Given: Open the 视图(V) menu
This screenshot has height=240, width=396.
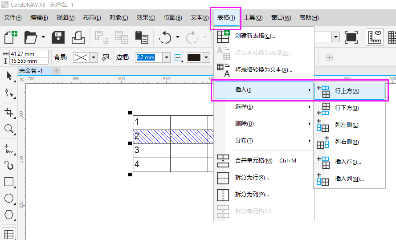Looking at the screenshot, I should [65, 18].
